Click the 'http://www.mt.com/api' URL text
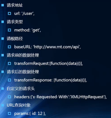This screenshot has height=118, width=111. click(57, 47)
